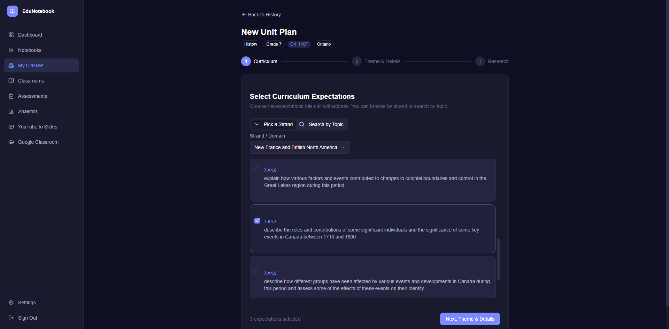Select the Pick a Strand tab
The image size is (669, 329).
coord(274,124)
